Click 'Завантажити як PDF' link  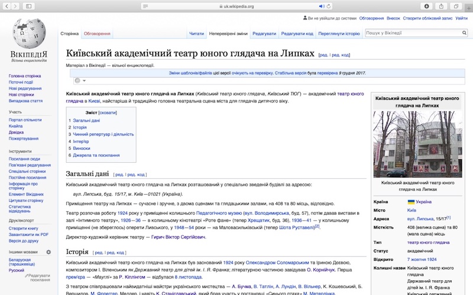click(x=28, y=234)
